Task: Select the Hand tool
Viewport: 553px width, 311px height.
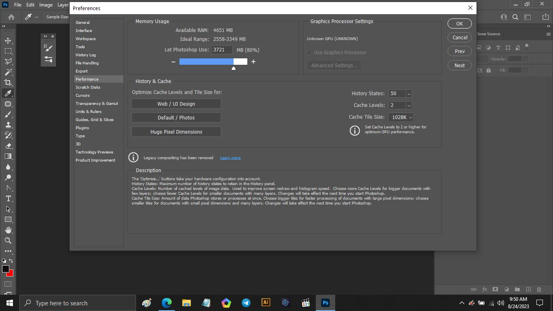Action: click(8, 230)
